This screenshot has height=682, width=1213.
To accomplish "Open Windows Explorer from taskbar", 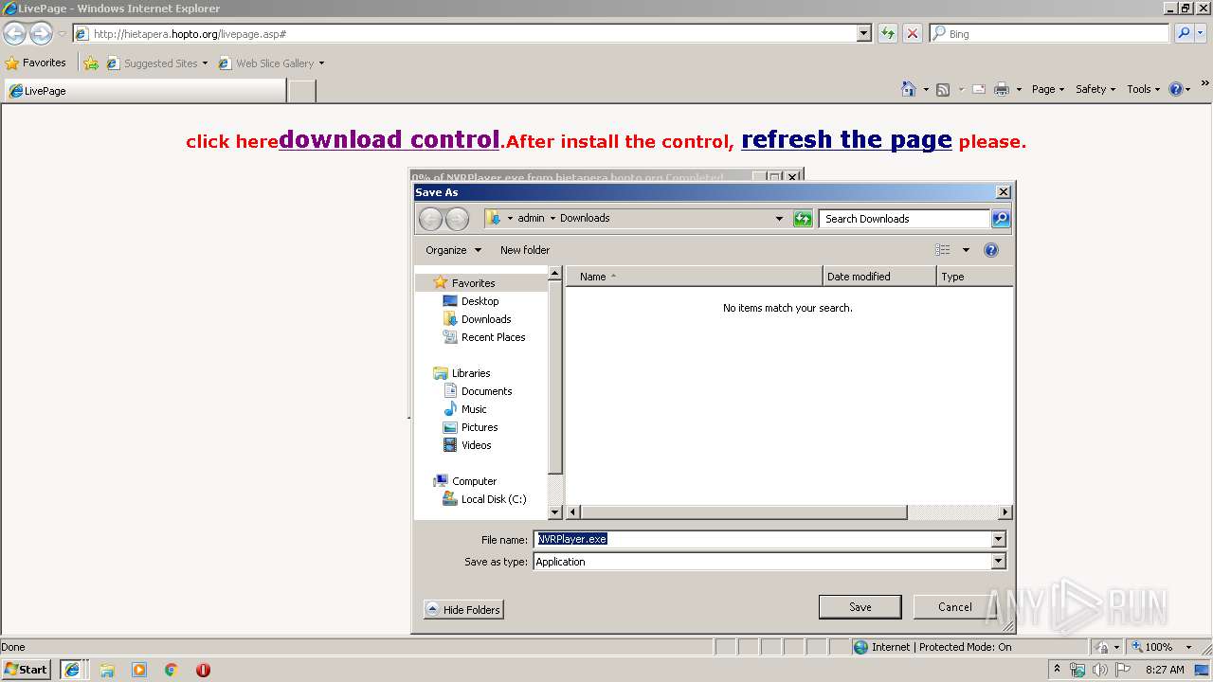I will coord(107,670).
